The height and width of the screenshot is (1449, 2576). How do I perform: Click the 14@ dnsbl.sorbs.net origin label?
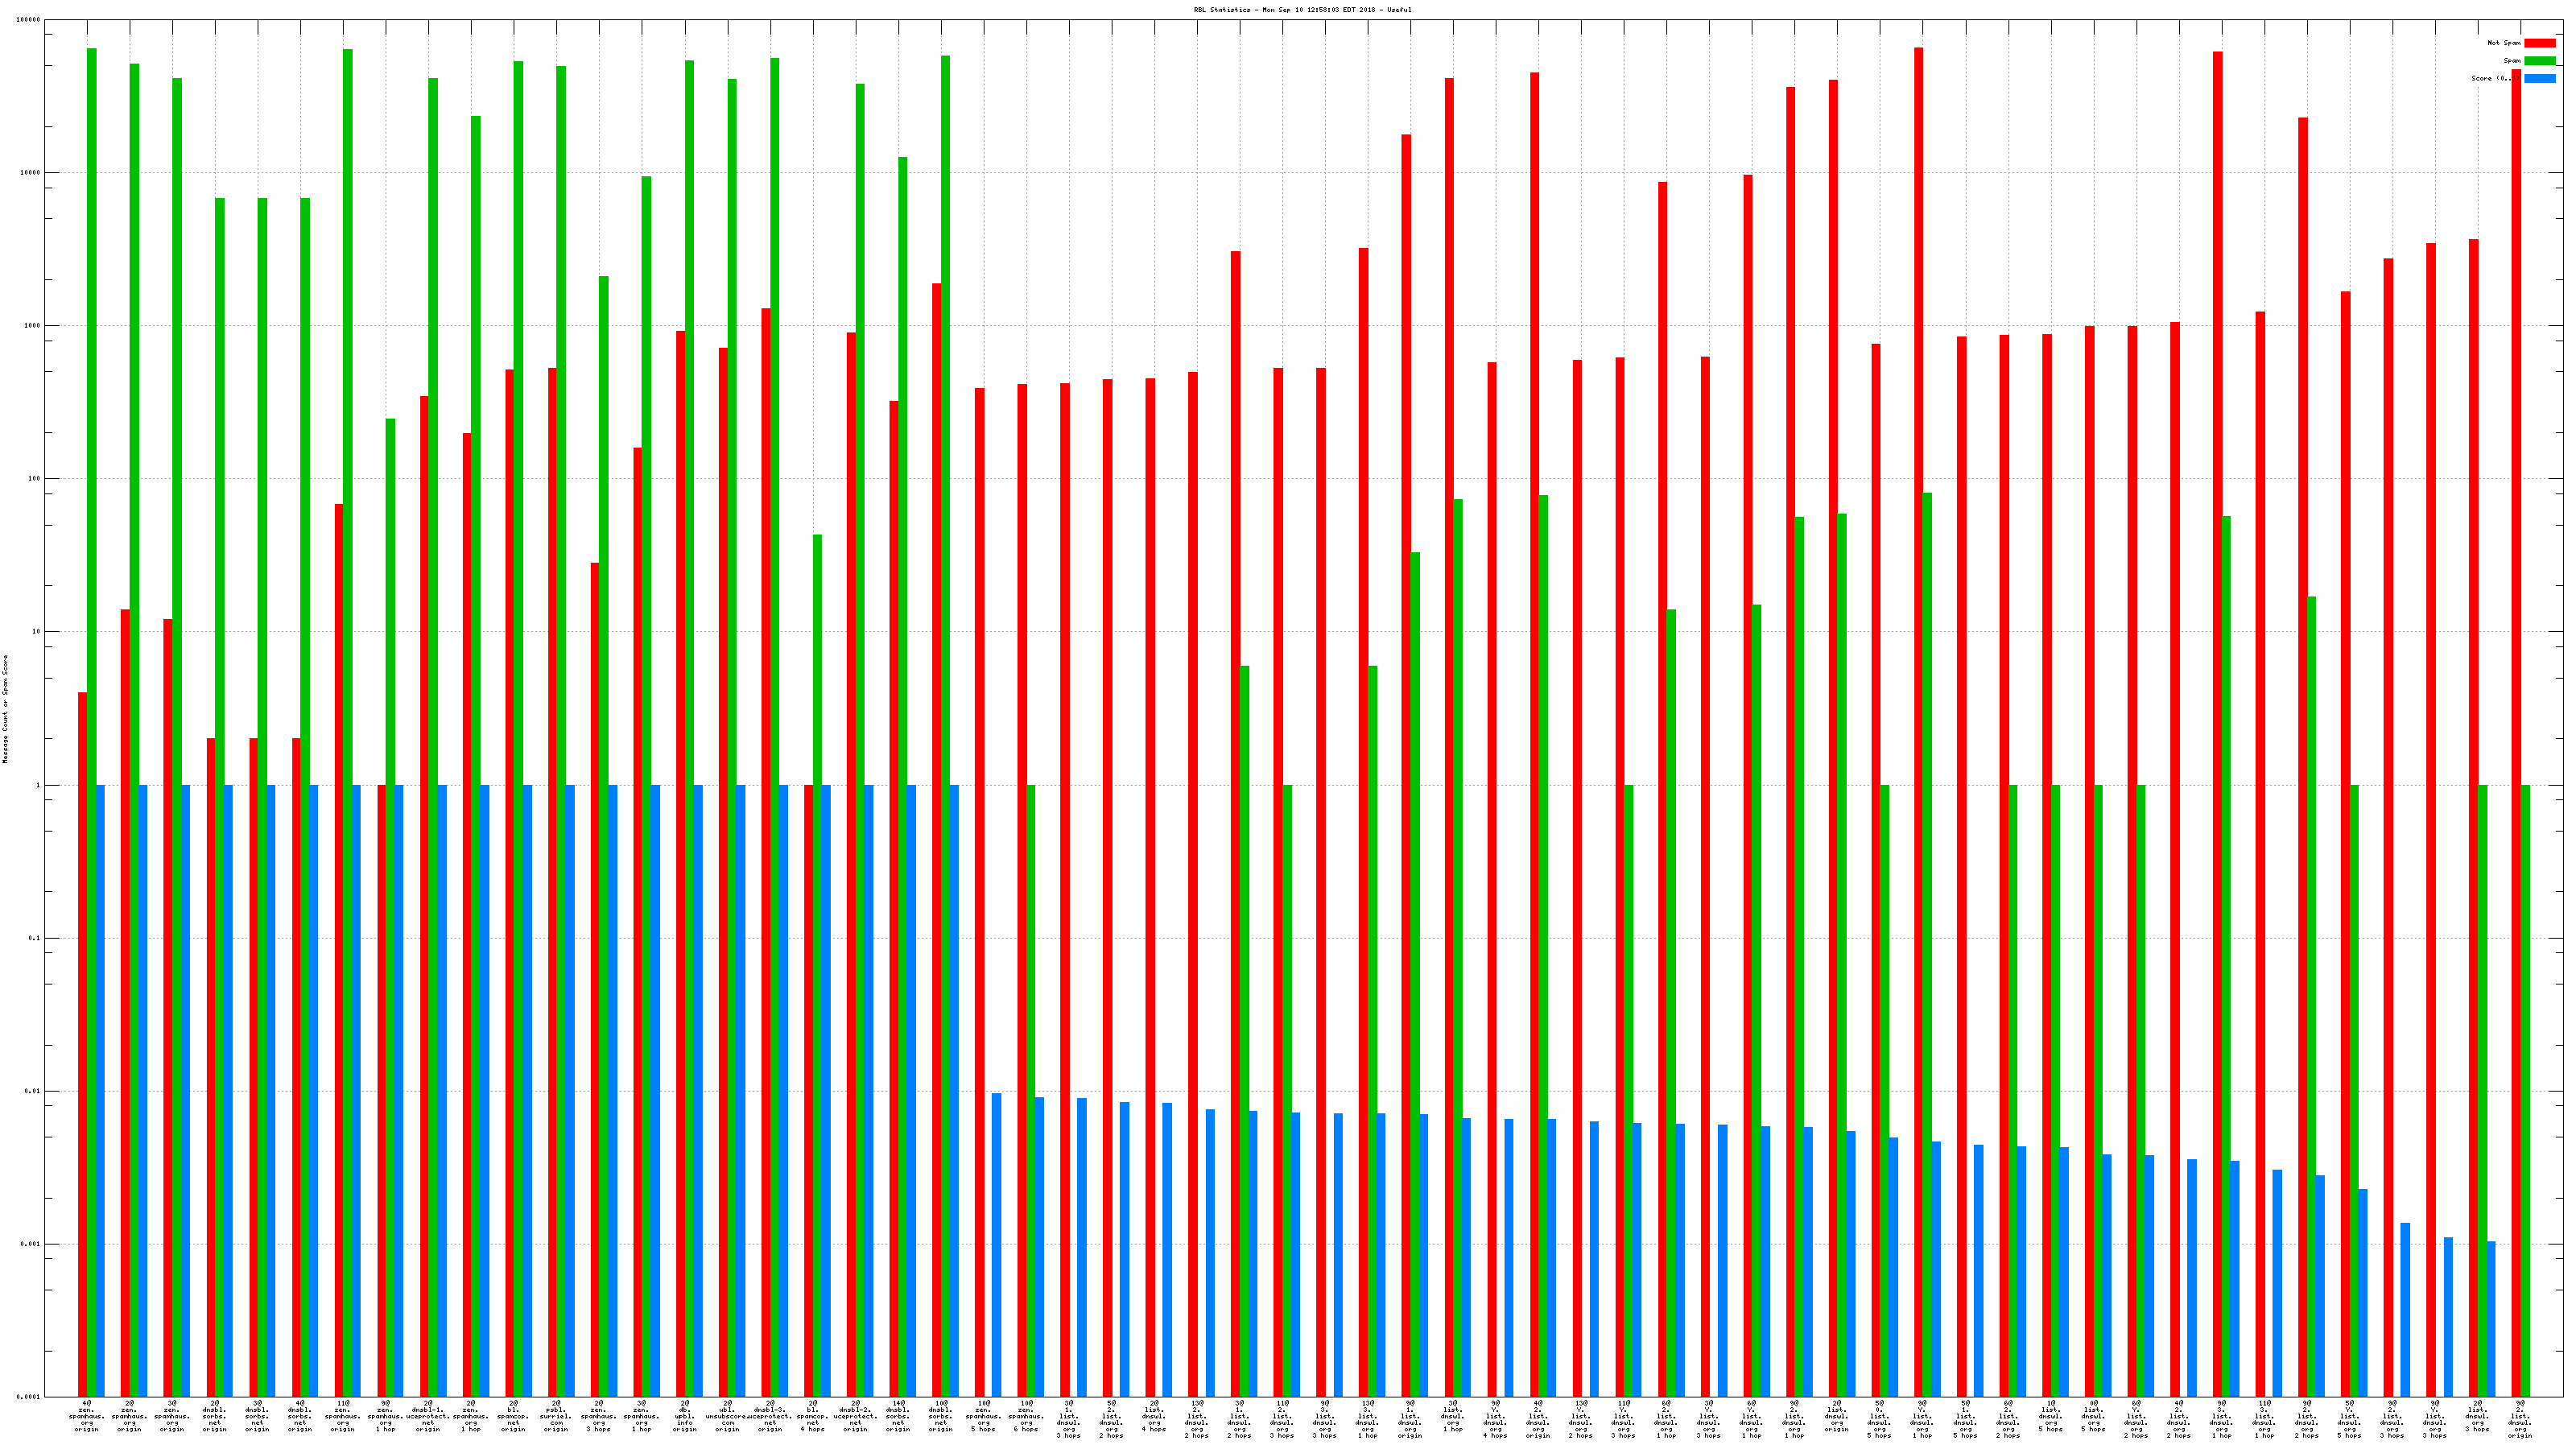(898, 1416)
